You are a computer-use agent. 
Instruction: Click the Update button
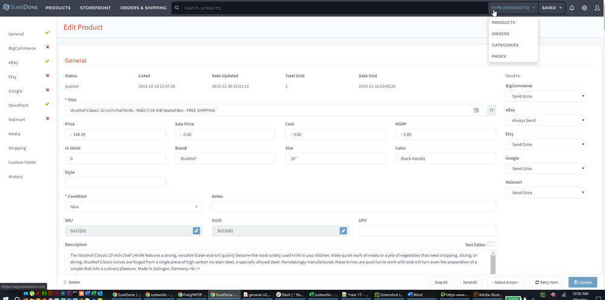click(x=583, y=282)
